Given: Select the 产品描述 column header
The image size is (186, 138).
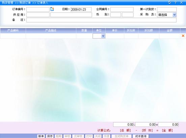Looking at the screenshot, I should click(x=51, y=30).
